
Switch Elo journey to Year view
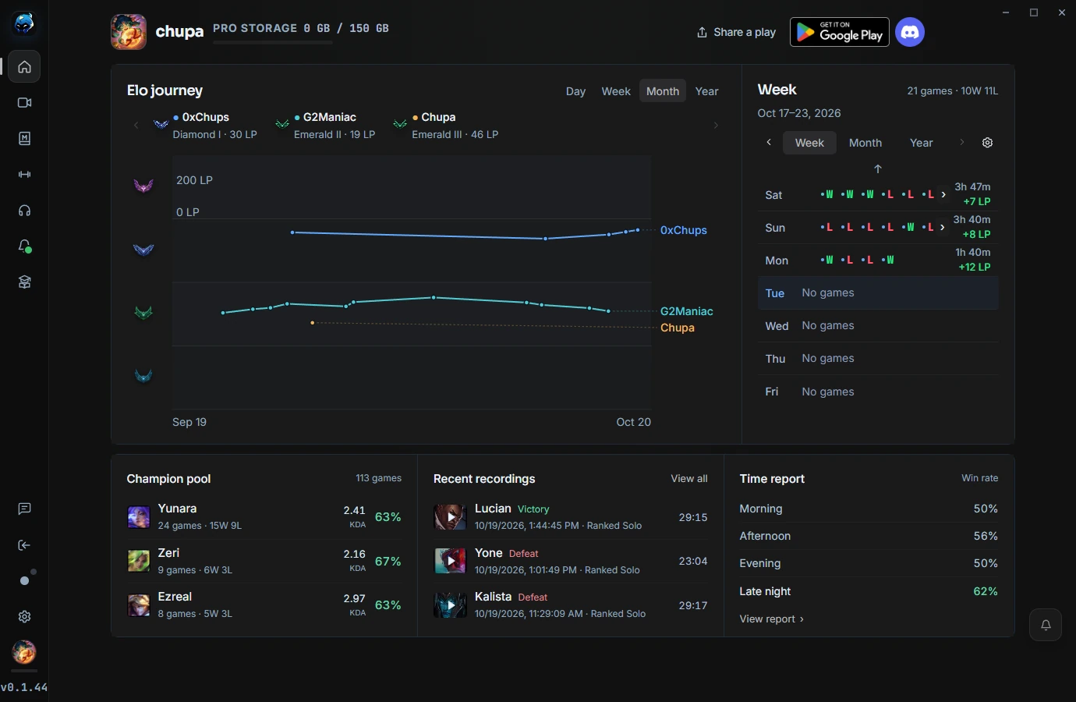706,91
